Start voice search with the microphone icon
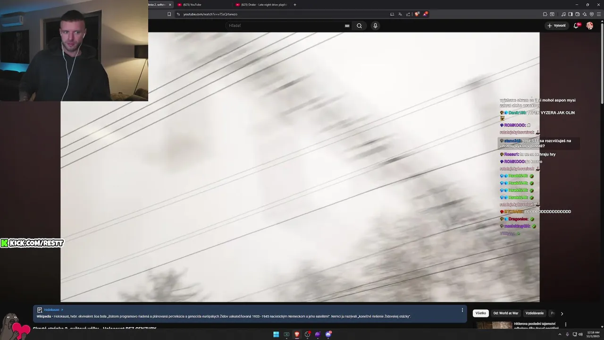Screen dimensions: 604x340 (375, 25)
